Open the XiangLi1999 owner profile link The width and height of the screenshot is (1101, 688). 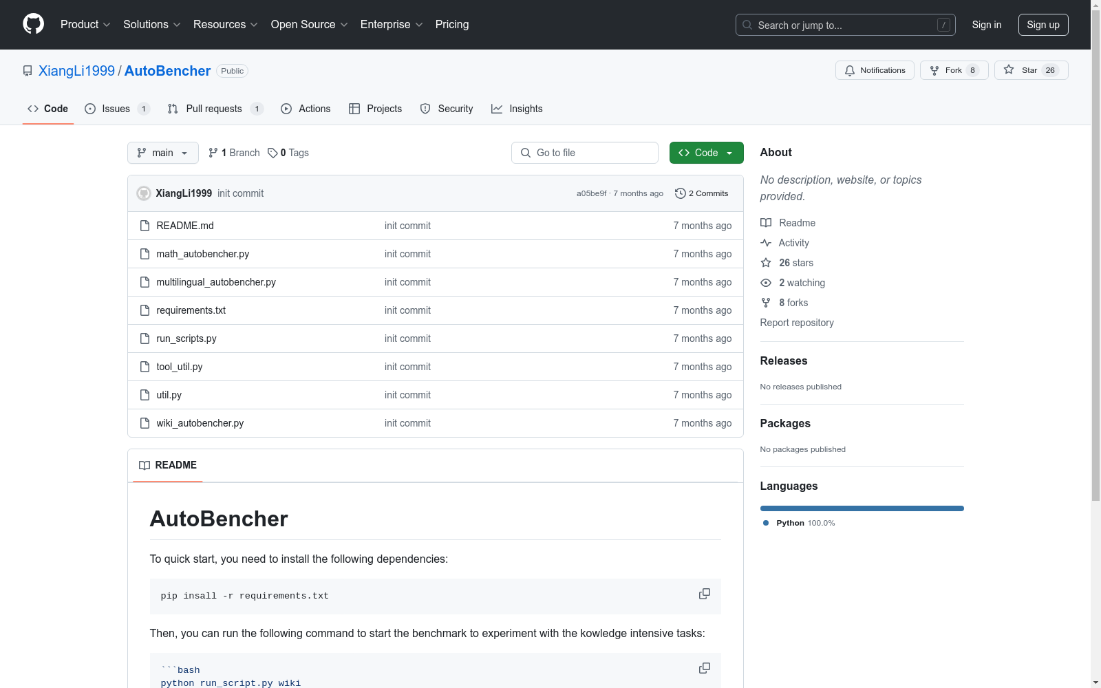point(77,71)
